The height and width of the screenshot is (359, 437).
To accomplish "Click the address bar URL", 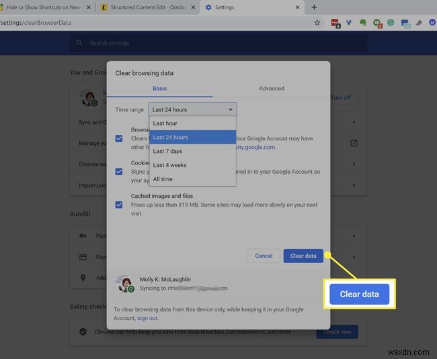I will pyautogui.click(x=36, y=23).
